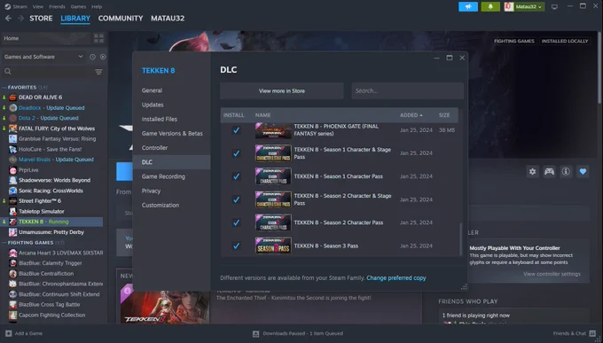Click the controller layout icon
This screenshot has width=603, height=343.
(x=549, y=172)
